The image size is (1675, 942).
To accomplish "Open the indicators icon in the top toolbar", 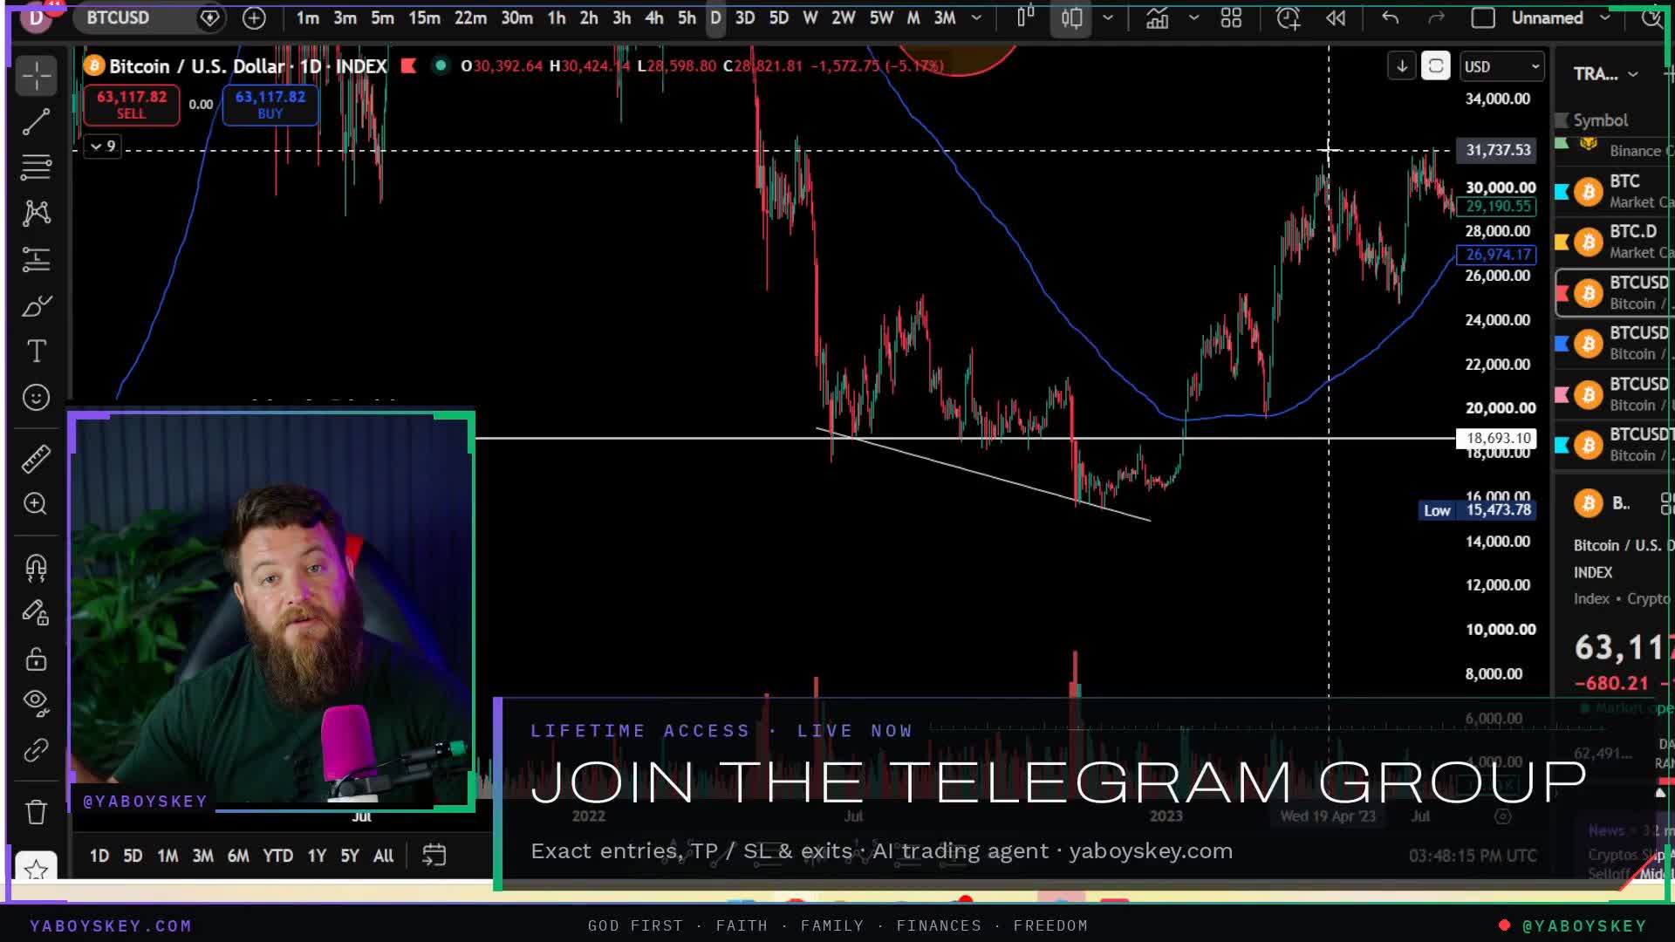I will pyautogui.click(x=1158, y=17).
